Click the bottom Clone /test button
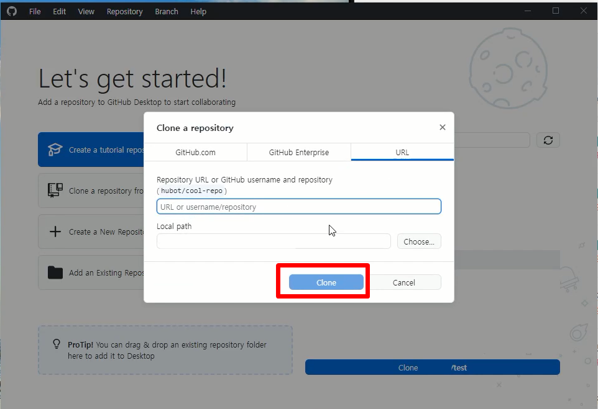This screenshot has width=598, height=409. click(x=433, y=367)
